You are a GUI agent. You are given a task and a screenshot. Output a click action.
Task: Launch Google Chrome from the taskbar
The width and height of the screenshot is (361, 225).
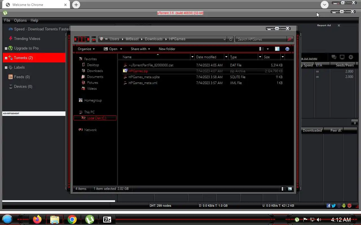(72, 219)
